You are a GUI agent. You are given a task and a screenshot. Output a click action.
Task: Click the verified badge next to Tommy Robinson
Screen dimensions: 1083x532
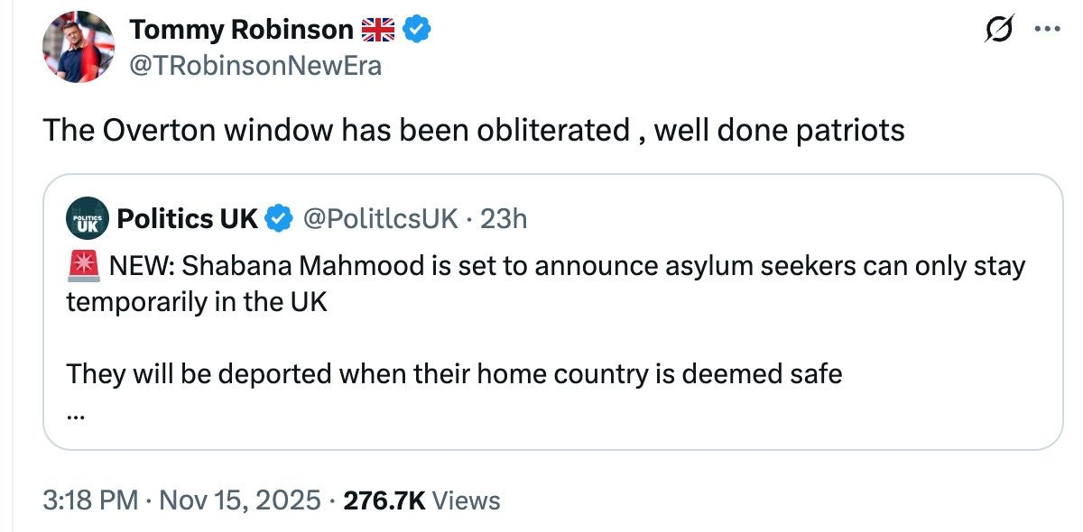pyautogui.click(x=416, y=31)
